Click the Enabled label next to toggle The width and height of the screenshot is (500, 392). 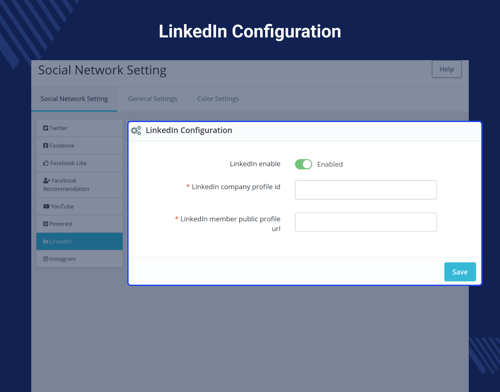point(330,164)
